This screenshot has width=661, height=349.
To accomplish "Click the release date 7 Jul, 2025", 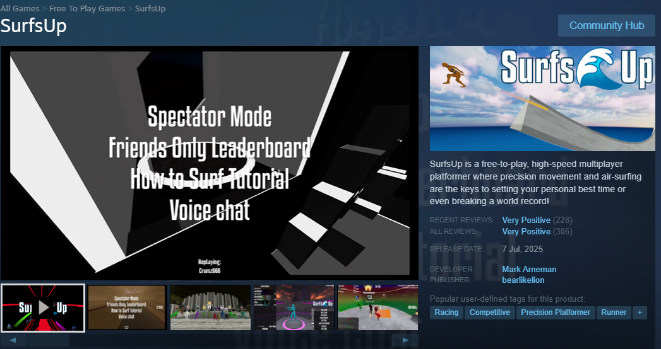I will [x=522, y=249].
